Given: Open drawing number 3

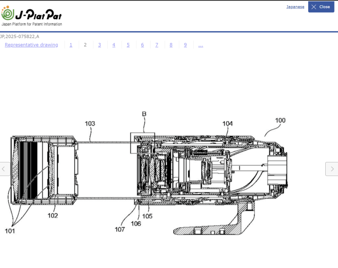Looking at the screenshot, I should click(x=99, y=45).
